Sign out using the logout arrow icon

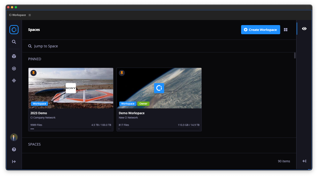tap(14, 161)
